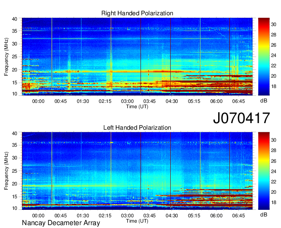
Task: Click 20 MHz tick on Right Handed frequency axis
Action: pos(14,70)
